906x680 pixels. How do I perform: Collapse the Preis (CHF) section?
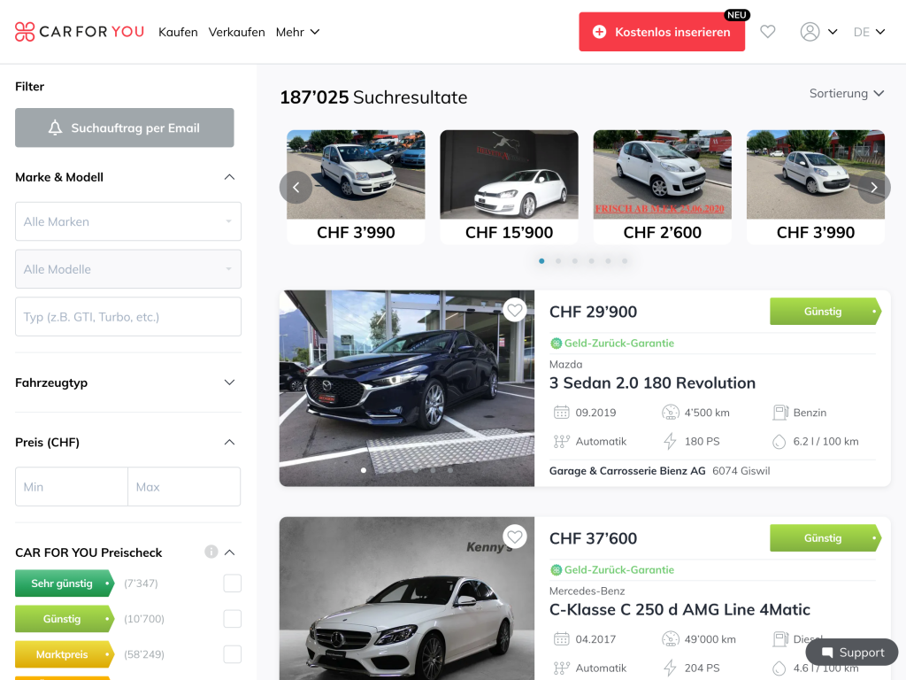[x=229, y=443]
